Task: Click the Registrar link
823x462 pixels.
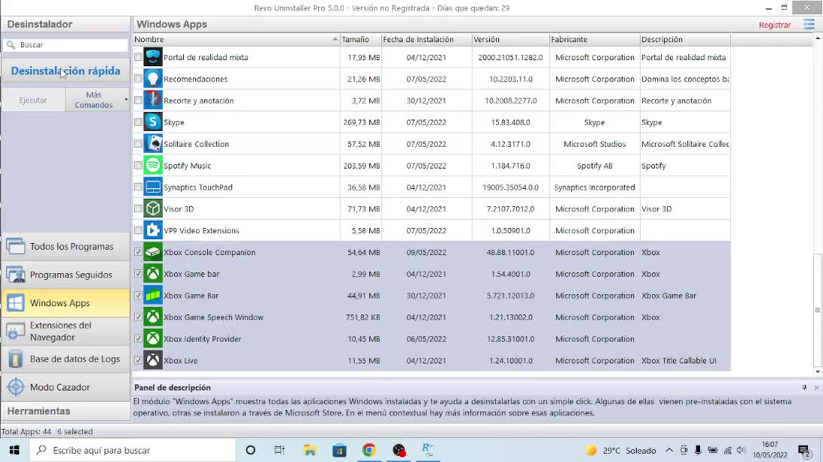Action: [x=774, y=25]
